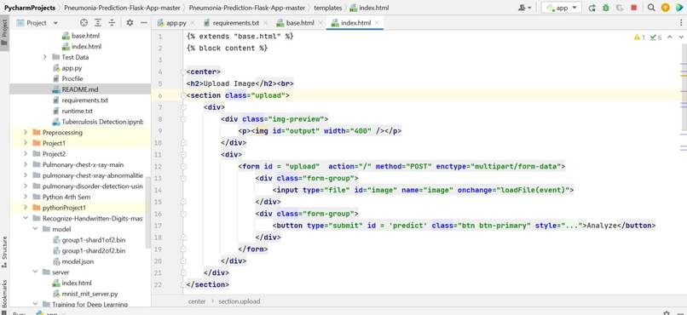Toggle the Project side tool window button

[x=4, y=33]
